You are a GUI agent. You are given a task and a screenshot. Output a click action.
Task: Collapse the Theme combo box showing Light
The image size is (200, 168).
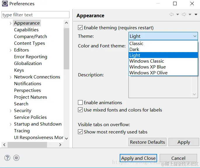[163, 36]
